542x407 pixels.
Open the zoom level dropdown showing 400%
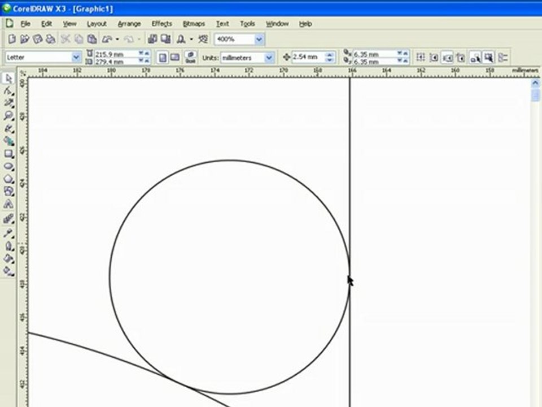click(x=259, y=40)
